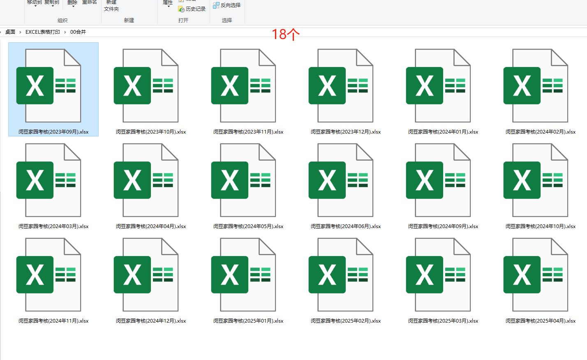Select file 闵豆家园考核(2025年04月).xlsx icon
Image resolution: width=587 pixels, height=360 pixels.
tap(536, 275)
